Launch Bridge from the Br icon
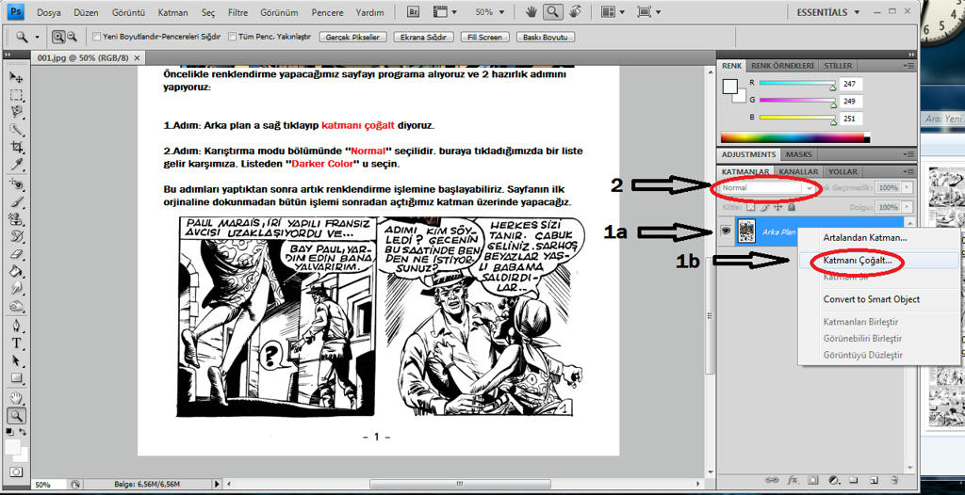The width and height of the screenshot is (965, 495). (x=415, y=12)
